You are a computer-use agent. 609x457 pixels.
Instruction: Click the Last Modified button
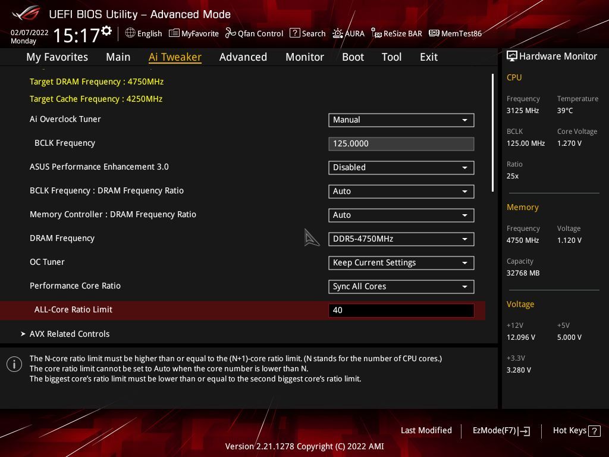426,431
